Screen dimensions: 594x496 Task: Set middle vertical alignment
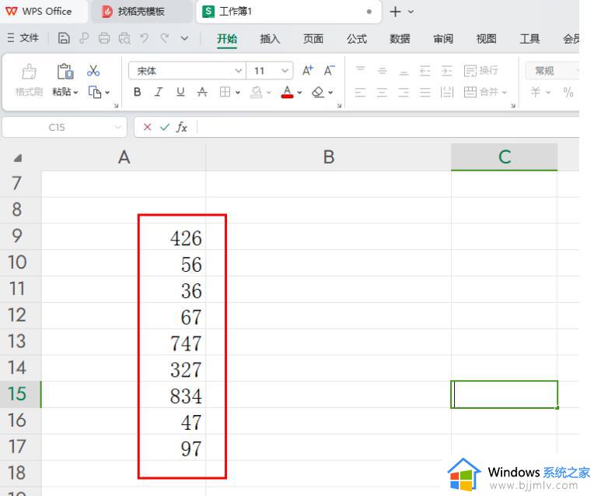pos(383,71)
